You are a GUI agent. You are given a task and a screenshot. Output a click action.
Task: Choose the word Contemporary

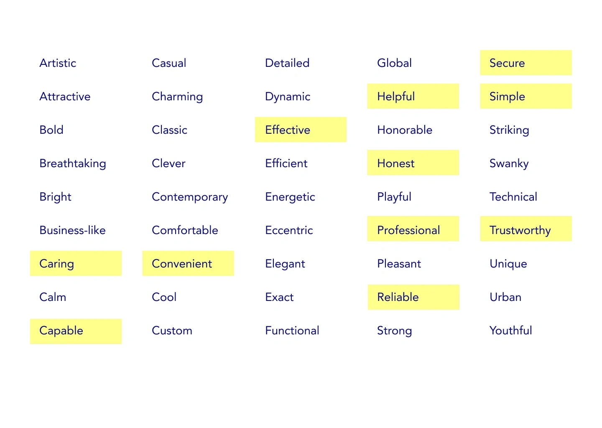click(190, 197)
